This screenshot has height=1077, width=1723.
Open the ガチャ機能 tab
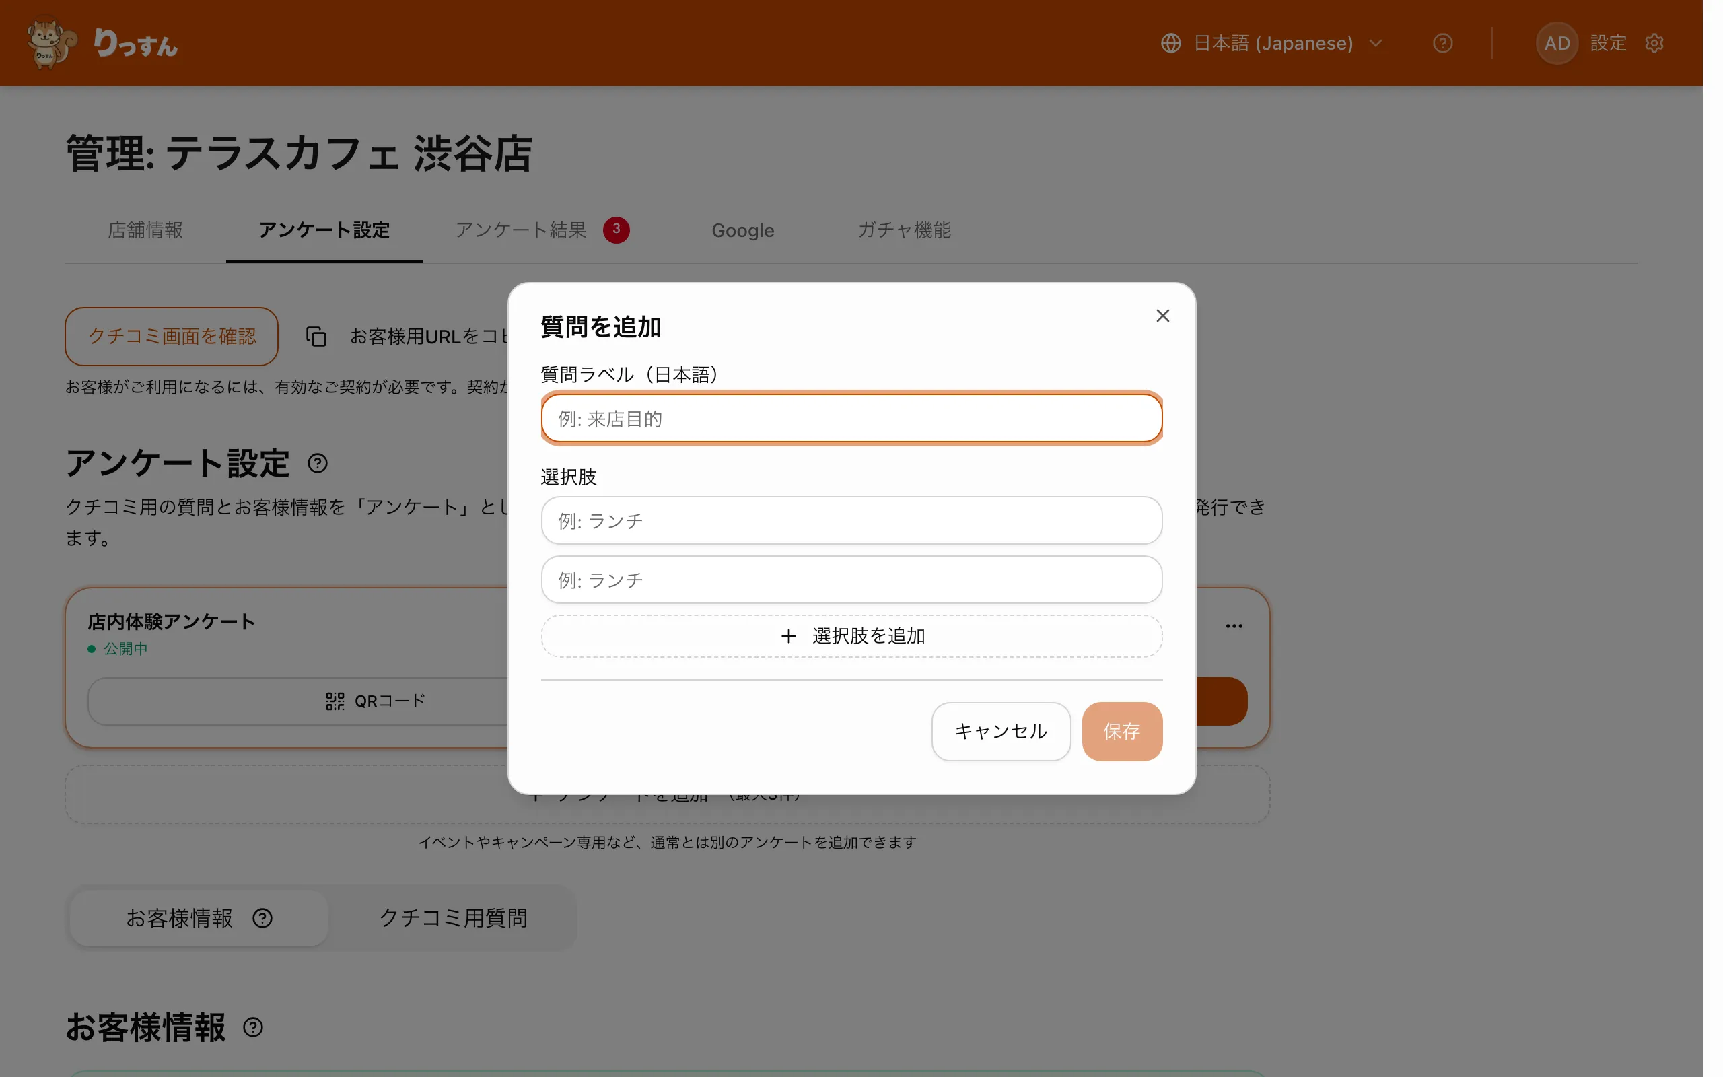904,230
